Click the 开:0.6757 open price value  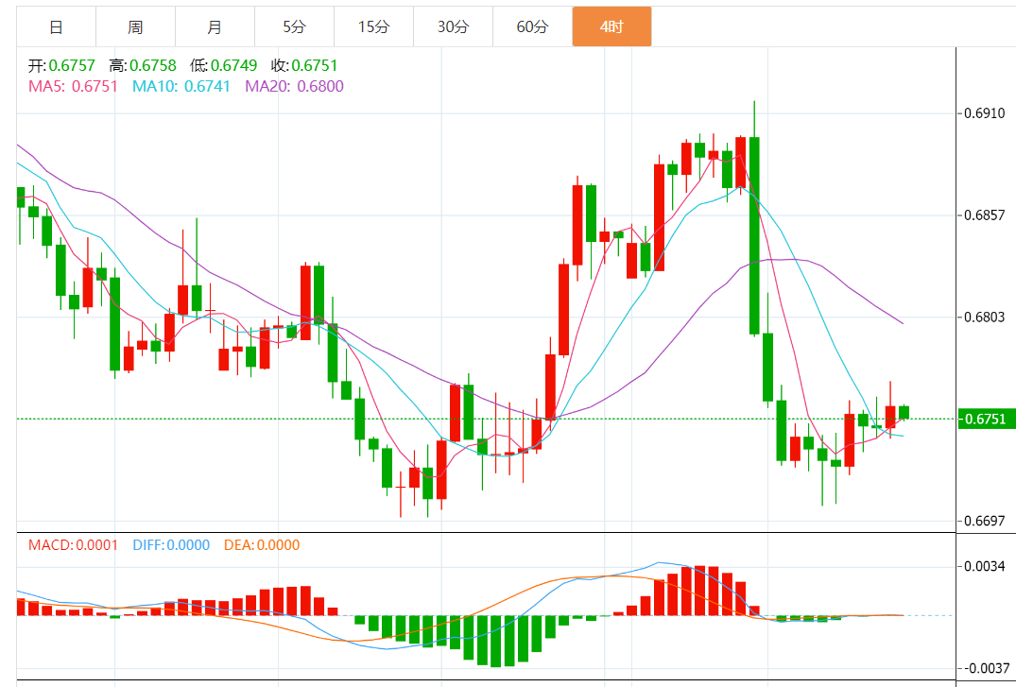point(61,65)
